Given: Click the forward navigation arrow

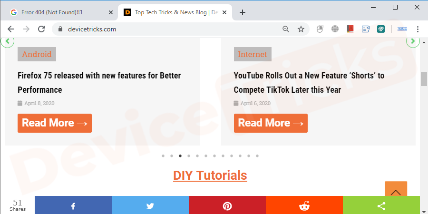Looking at the screenshot, I should [26, 29].
